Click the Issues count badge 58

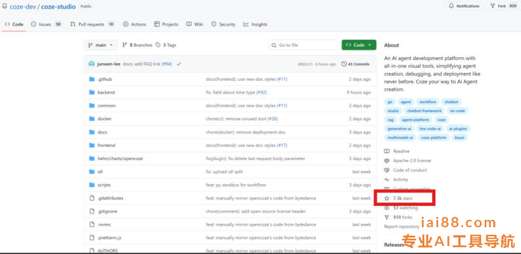click(x=58, y=24)
